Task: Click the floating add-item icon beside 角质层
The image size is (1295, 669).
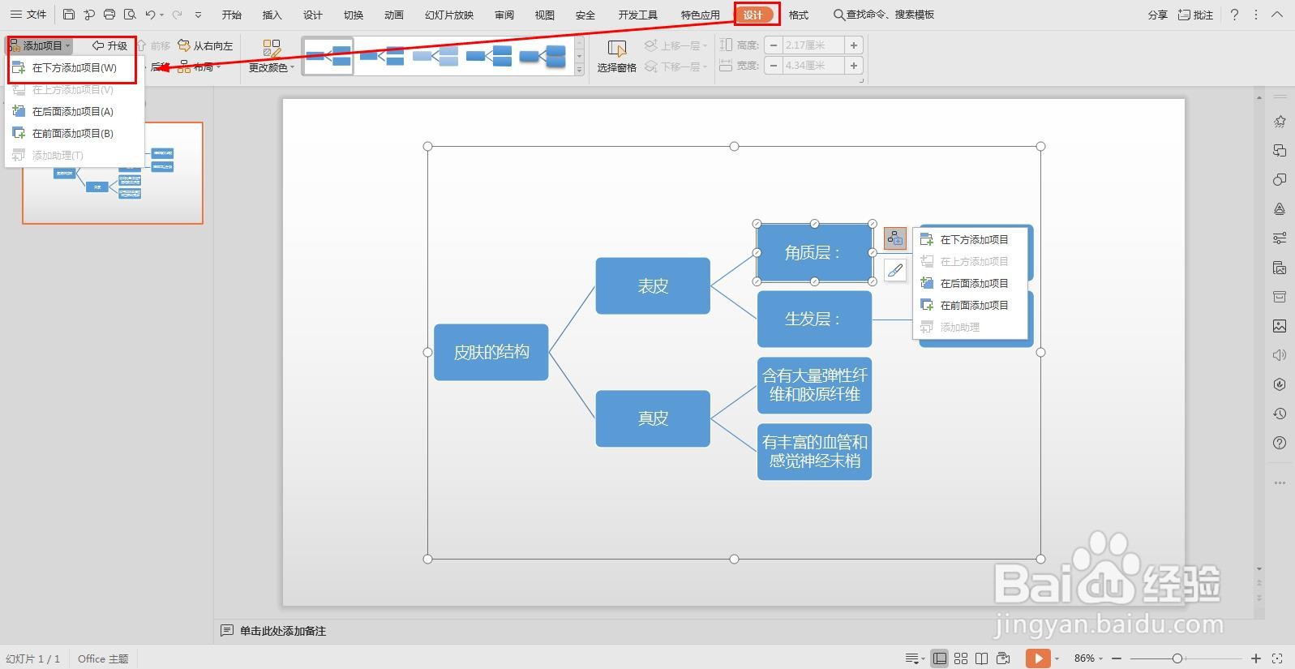Action: 895,238
